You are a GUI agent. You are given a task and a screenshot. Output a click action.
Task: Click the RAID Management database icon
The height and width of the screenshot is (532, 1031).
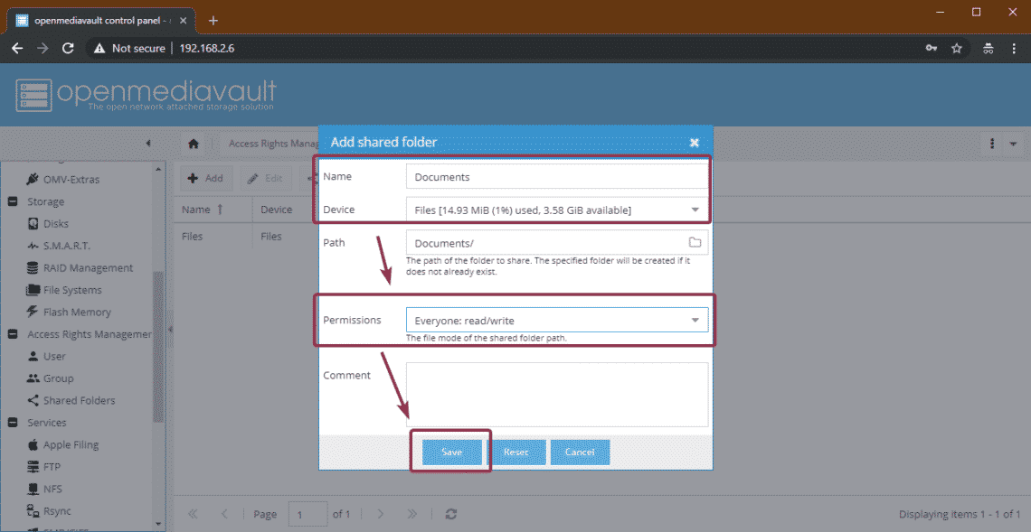33,268
